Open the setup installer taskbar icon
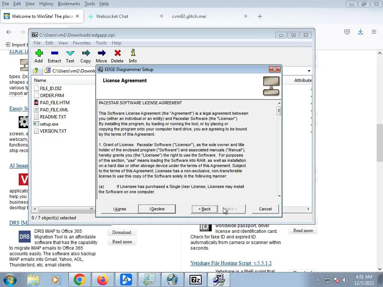383x287 pixels. [x=218, y=280]
